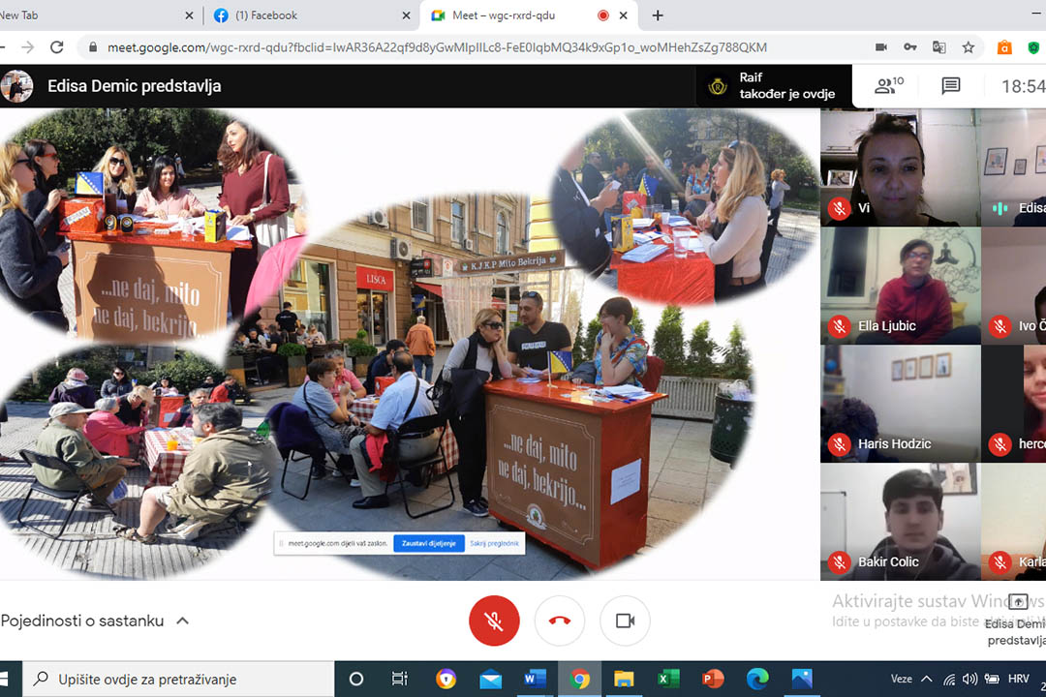The image size is (1046, 697).
Task: Open File Explorer from the taskbar
Action: (624, 679)
